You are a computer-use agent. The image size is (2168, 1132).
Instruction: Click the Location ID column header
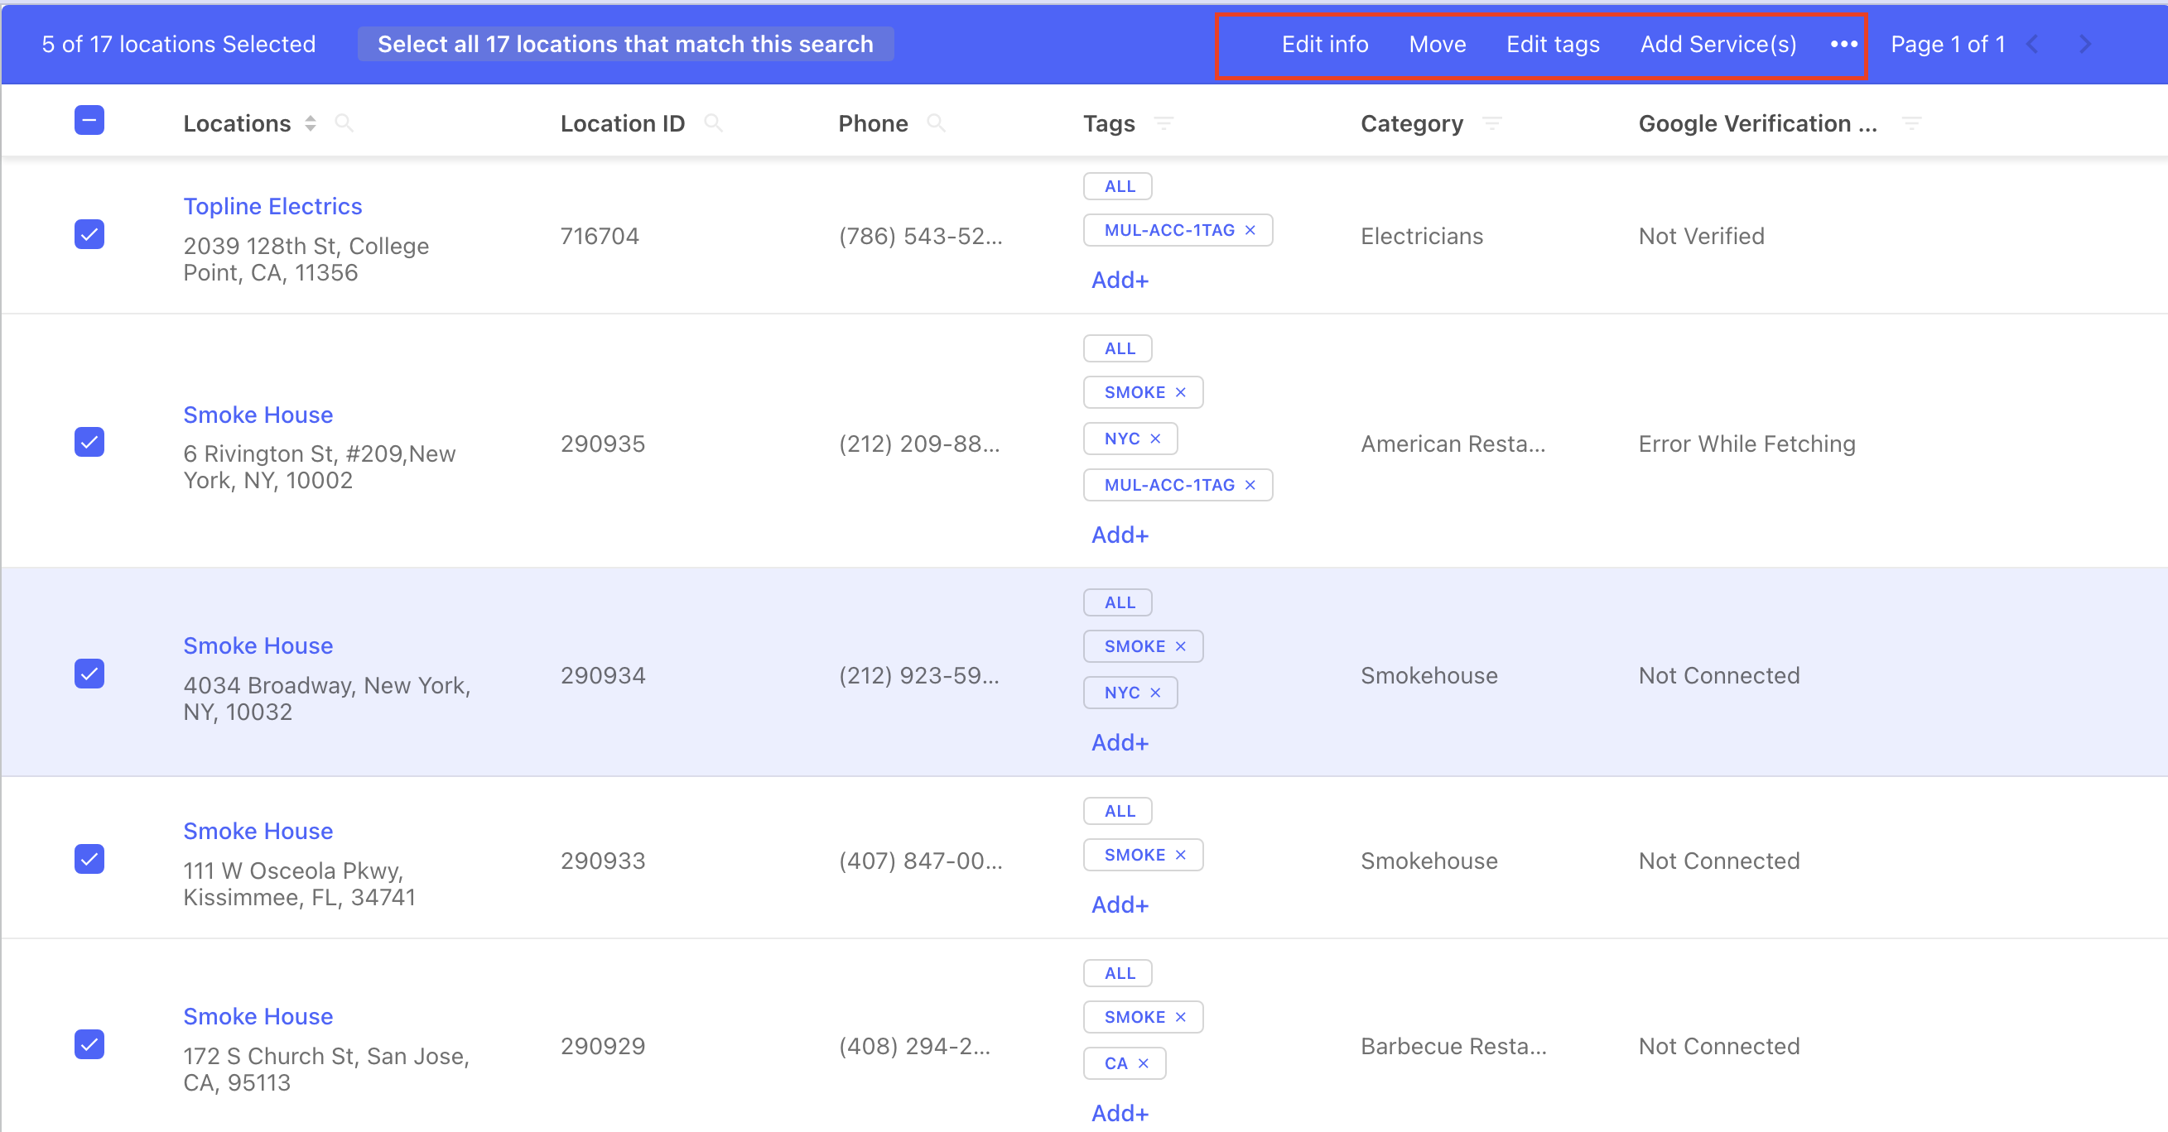click(623, 123)
